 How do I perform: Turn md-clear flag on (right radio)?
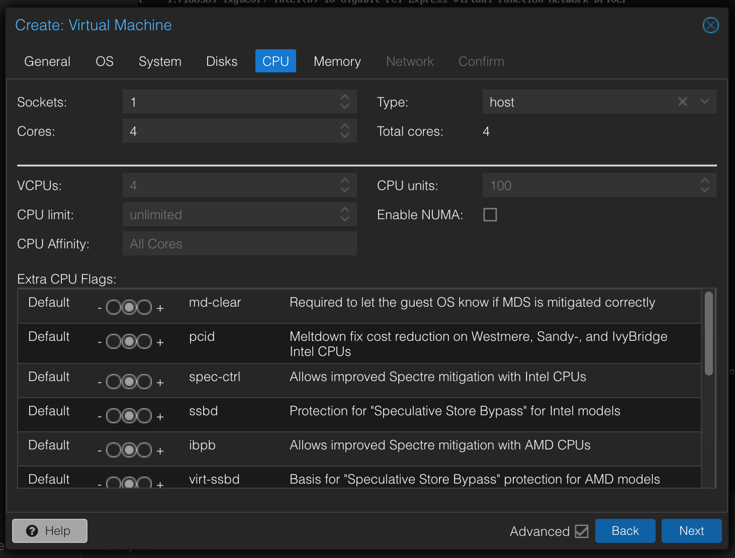pyautogui.click(x=145, y=307)
